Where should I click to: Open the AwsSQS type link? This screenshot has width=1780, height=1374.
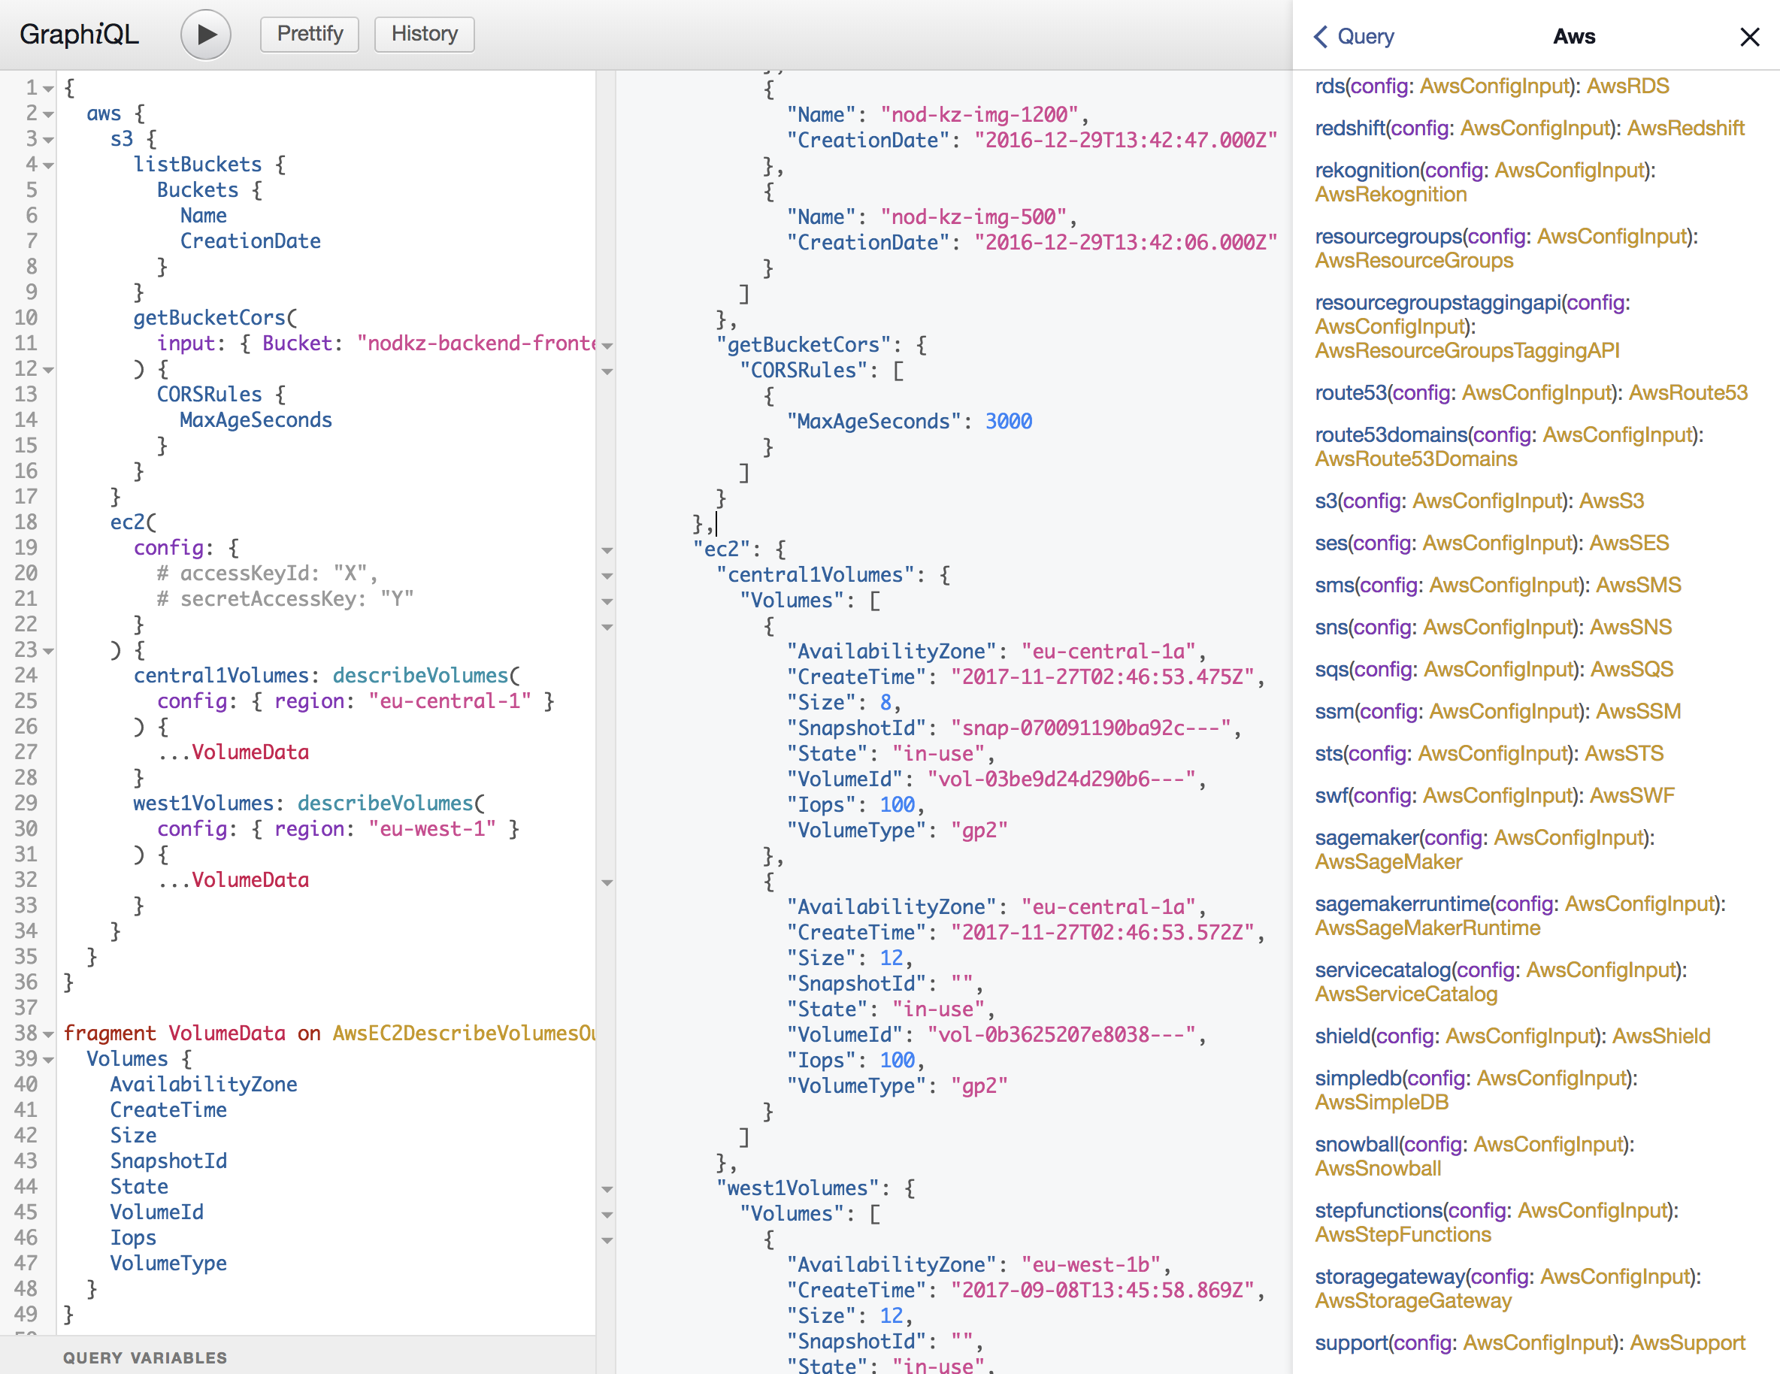click(x=1632, y=670)
